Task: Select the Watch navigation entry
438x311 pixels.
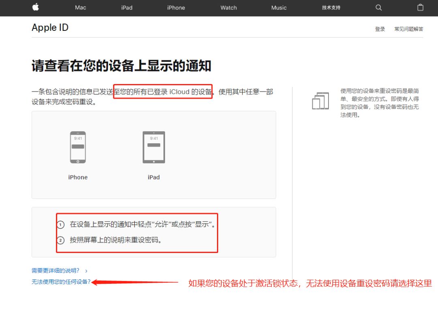Action: (228, 7)
